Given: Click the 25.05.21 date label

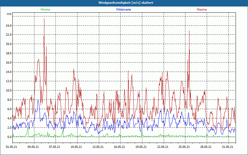Looking at the screenshot, I should (184, 147).
